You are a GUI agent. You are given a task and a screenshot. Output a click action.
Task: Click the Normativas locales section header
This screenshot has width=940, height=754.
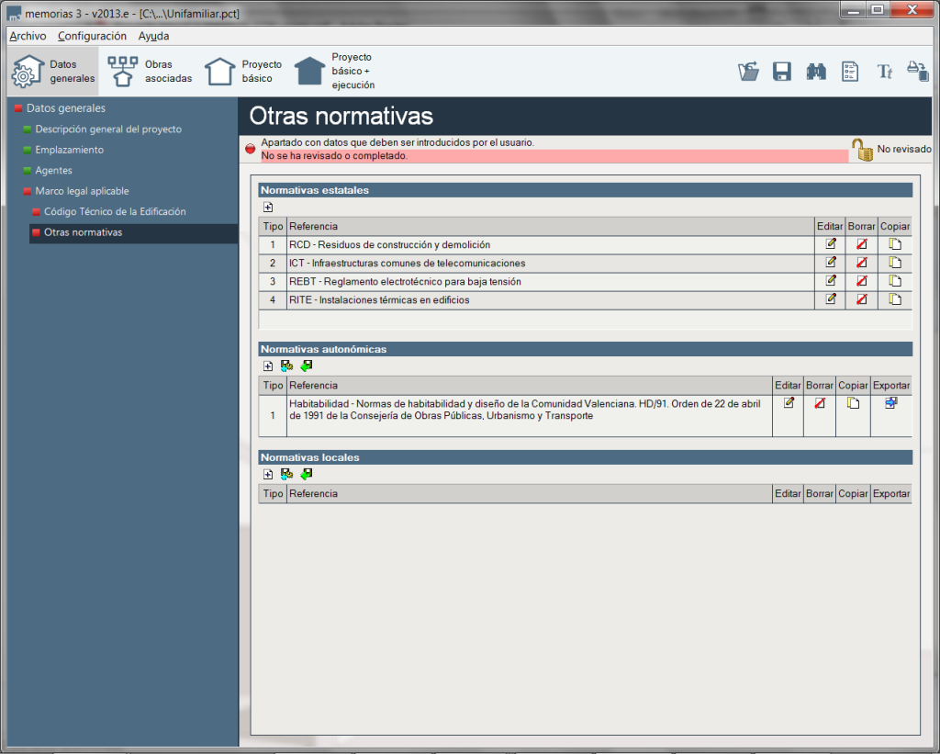point(585,457)
